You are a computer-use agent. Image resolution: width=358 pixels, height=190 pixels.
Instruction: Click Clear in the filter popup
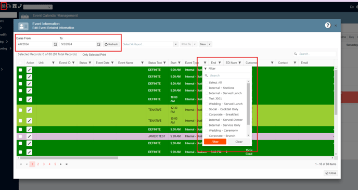click(239, 142)
